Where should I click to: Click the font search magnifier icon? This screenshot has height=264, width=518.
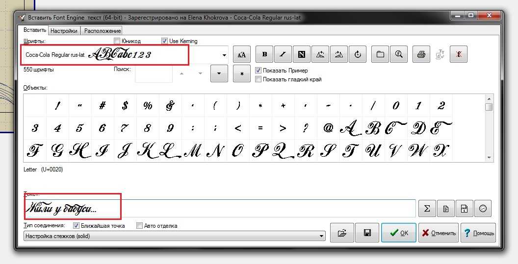pos(399,54)
